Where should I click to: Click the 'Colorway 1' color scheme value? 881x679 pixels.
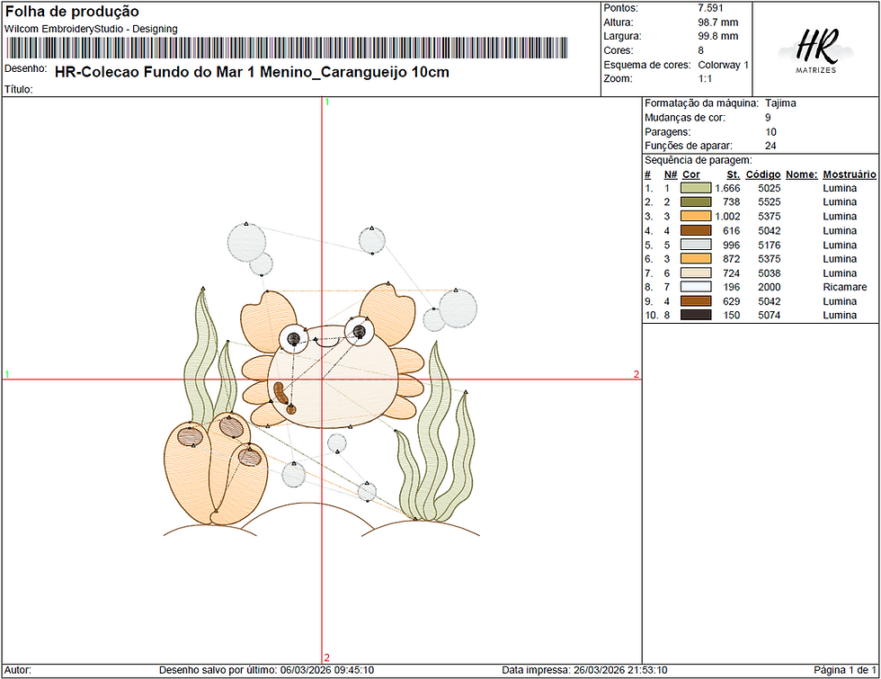pos(723,65)
